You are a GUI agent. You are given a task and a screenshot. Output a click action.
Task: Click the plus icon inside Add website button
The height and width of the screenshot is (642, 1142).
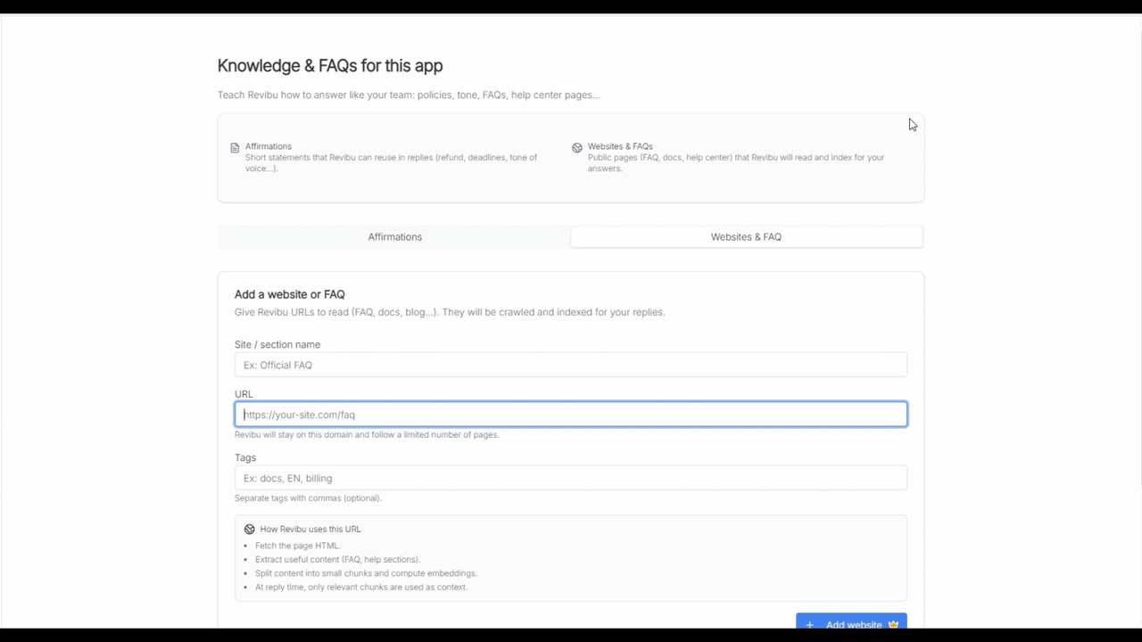[809, 624]
